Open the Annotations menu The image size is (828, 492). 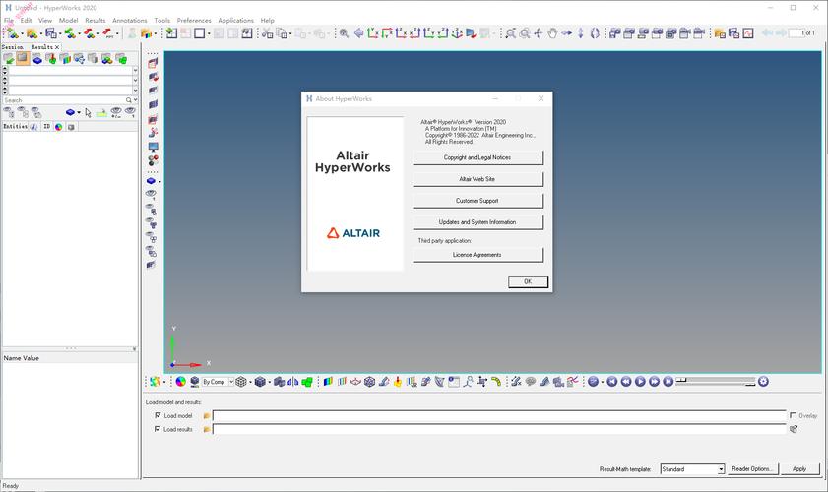129,20
